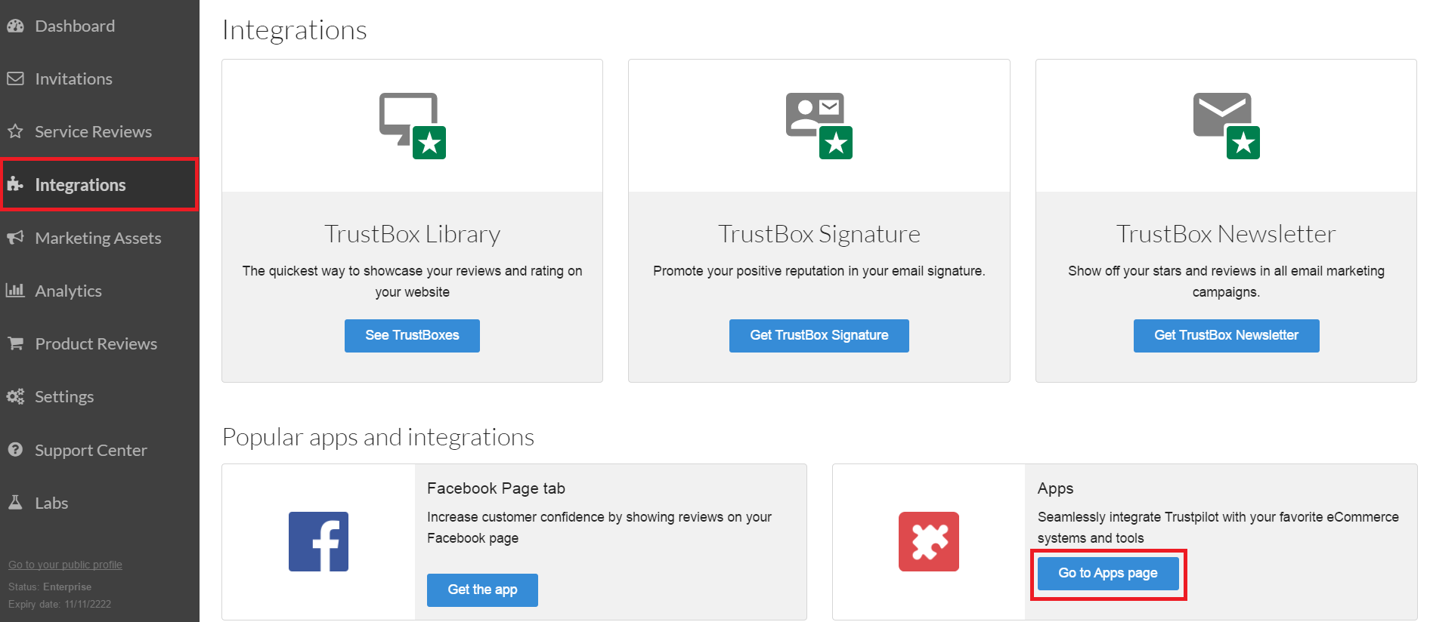Click the TrustBox Library heading
Screen dimensions: 1430x622
coord(413,234)
